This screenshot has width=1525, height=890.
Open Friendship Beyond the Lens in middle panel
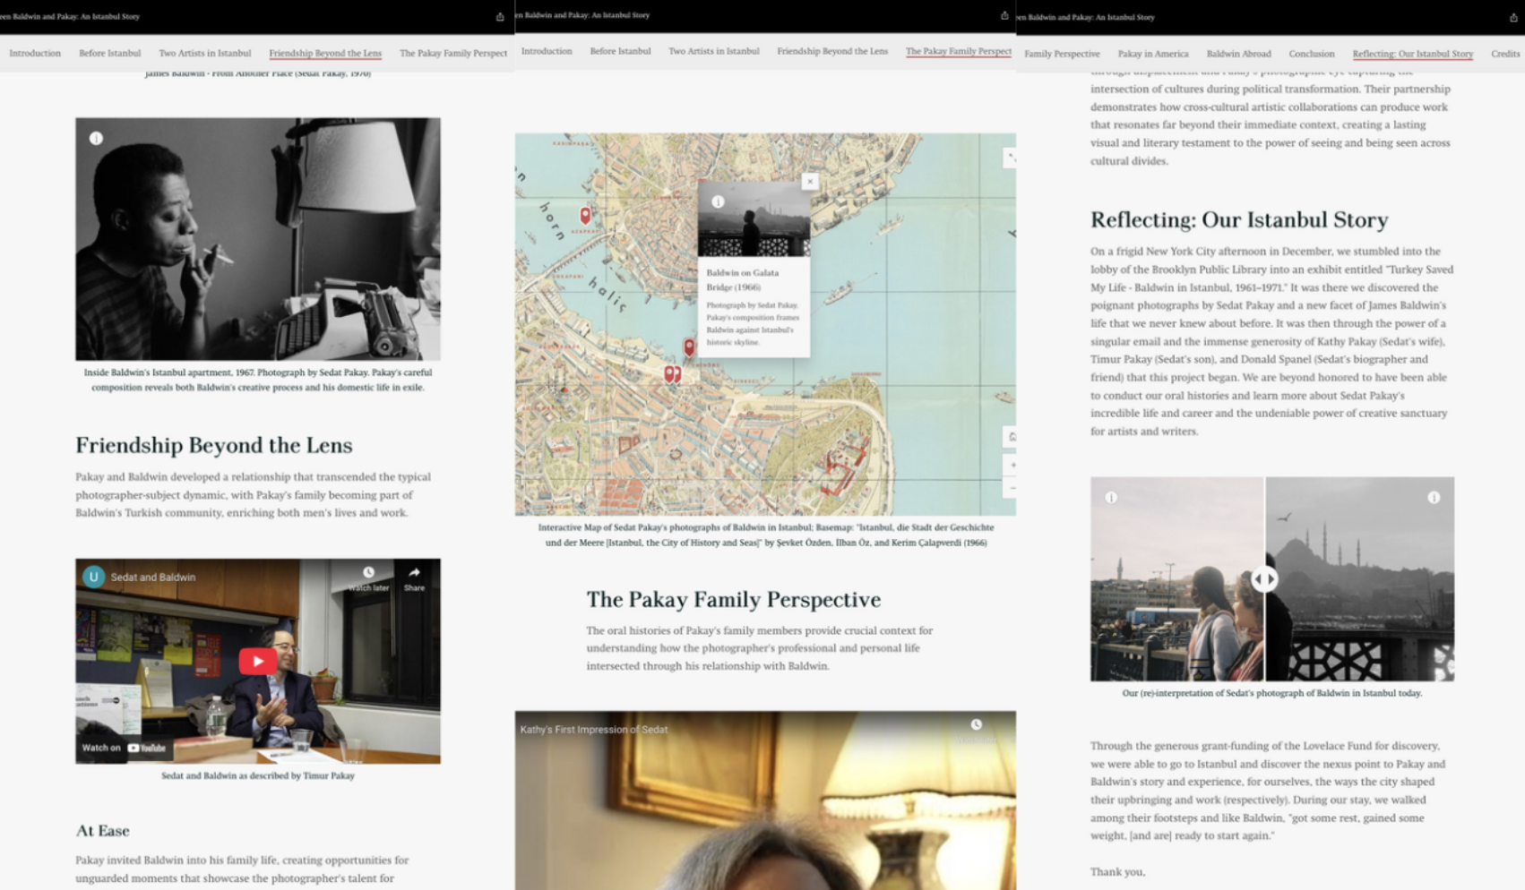[x=832, y=51]
